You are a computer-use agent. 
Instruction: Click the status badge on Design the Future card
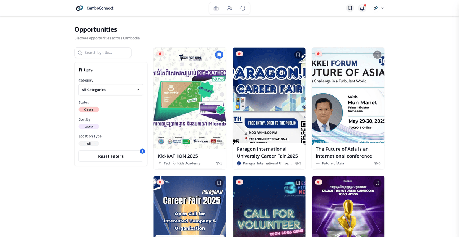point(319,182)
